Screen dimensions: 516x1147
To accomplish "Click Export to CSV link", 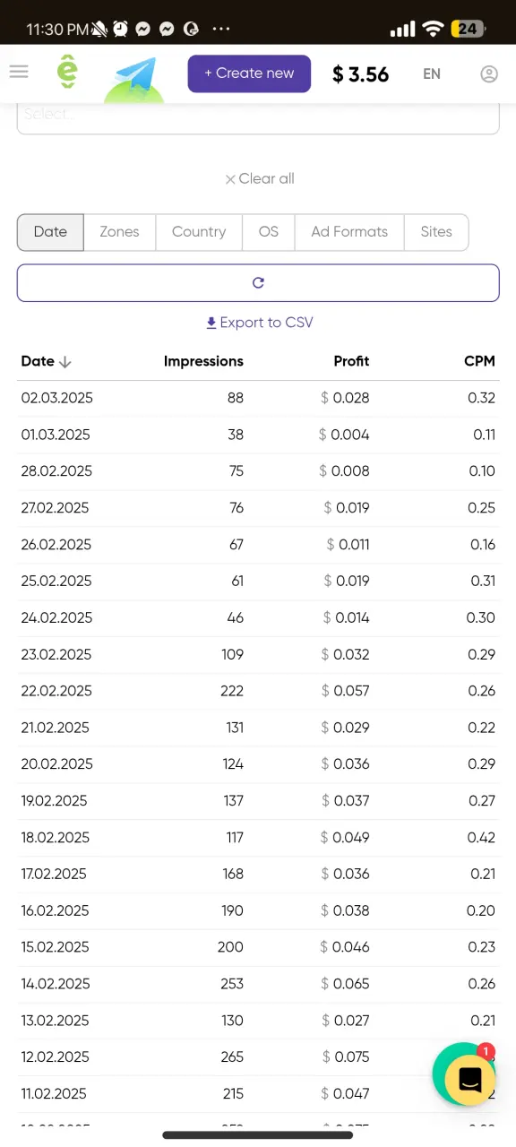I will [260, 323].
